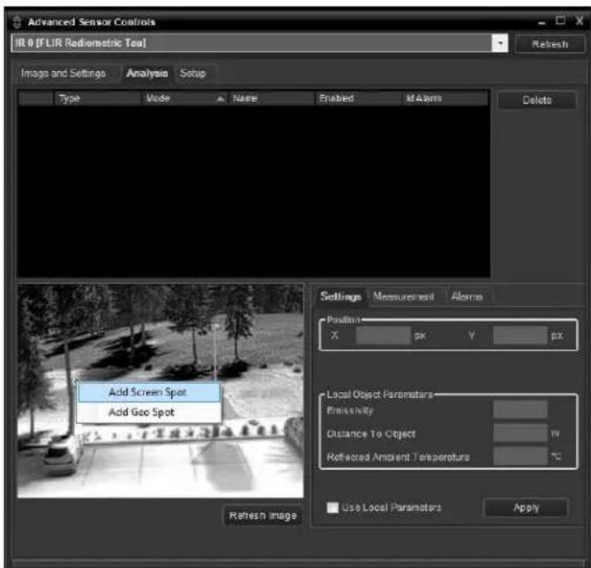This screenshot has height=568, width=591.
Task: Click the thermal camera image preview
Action: 161,391
